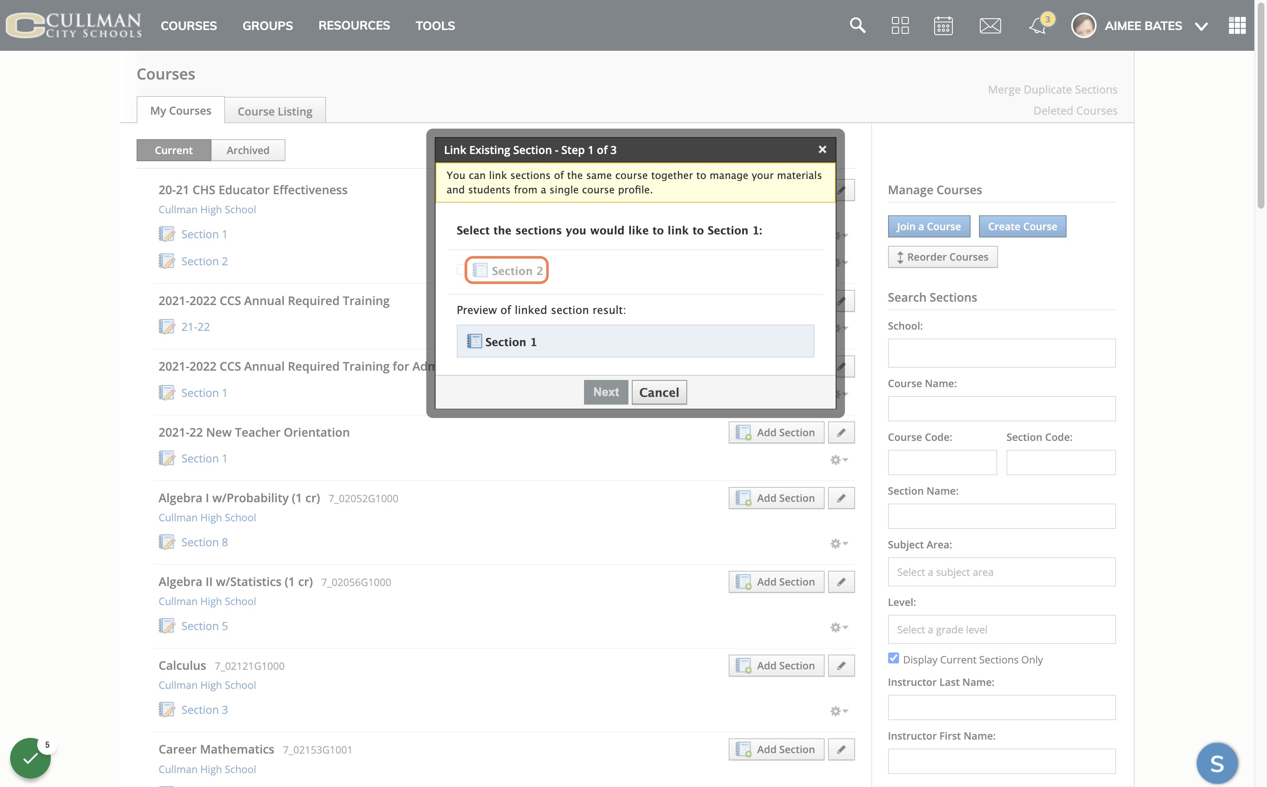The image size is (1267, 787).
Task: Edit Calculus course with pencil icon
Action: [841, 666]
